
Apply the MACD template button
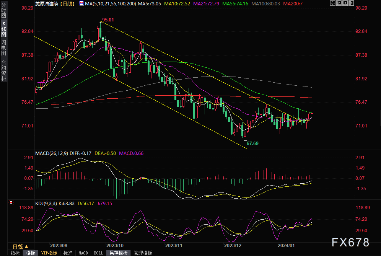[x=83, y=253]
